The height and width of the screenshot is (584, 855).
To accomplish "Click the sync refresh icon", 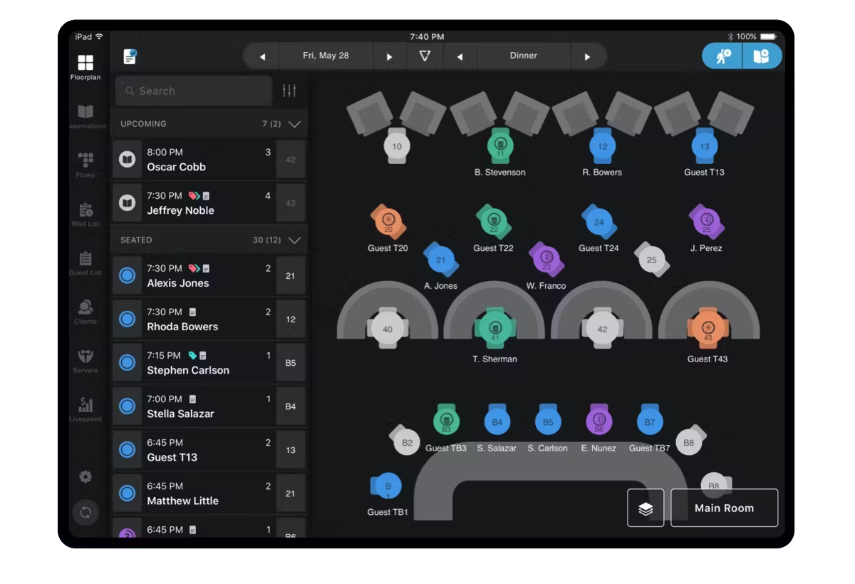I will (85, 512).
